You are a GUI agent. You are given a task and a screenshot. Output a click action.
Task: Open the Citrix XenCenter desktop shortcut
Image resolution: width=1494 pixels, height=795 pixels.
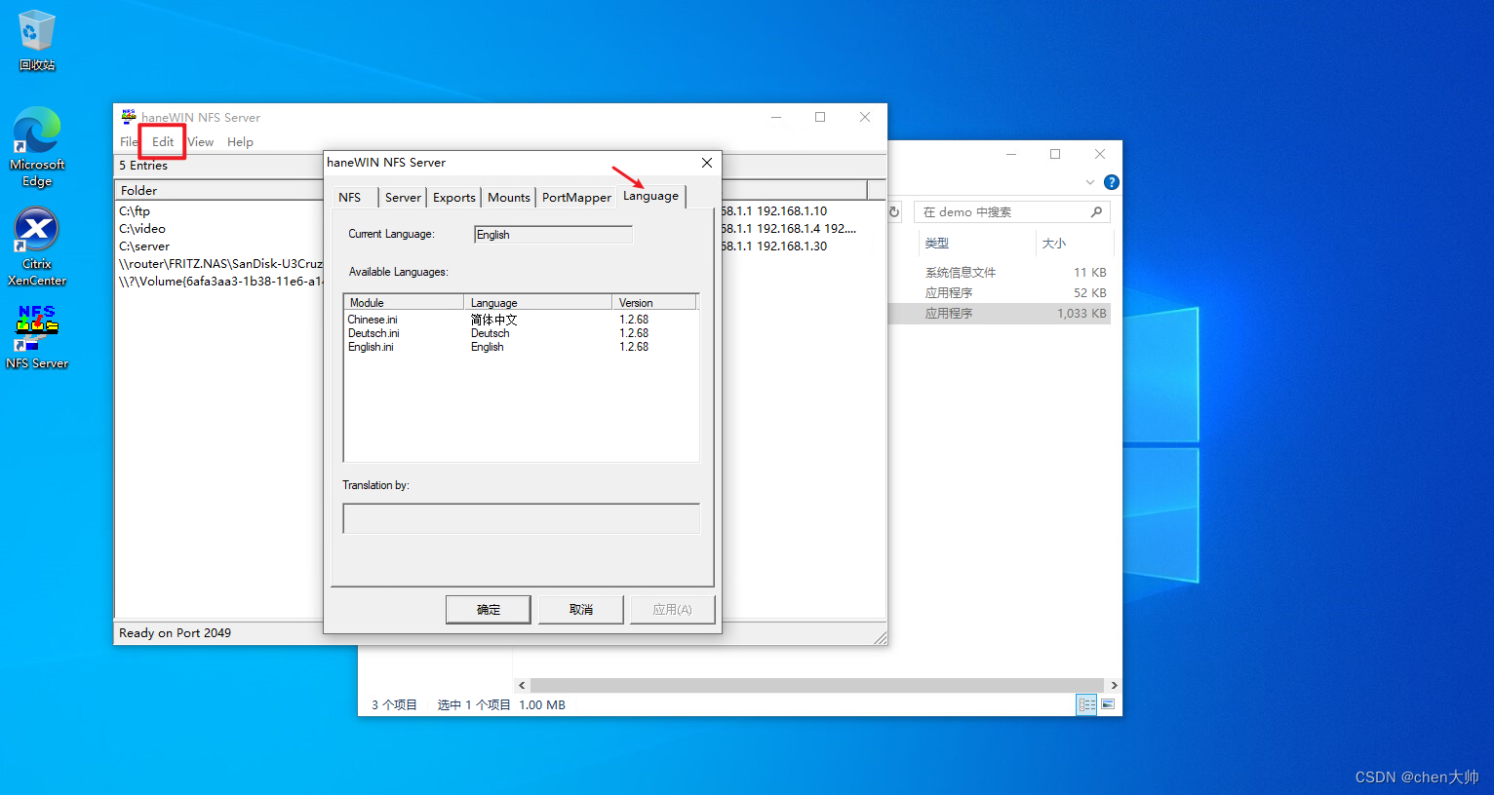pos(37,246)
